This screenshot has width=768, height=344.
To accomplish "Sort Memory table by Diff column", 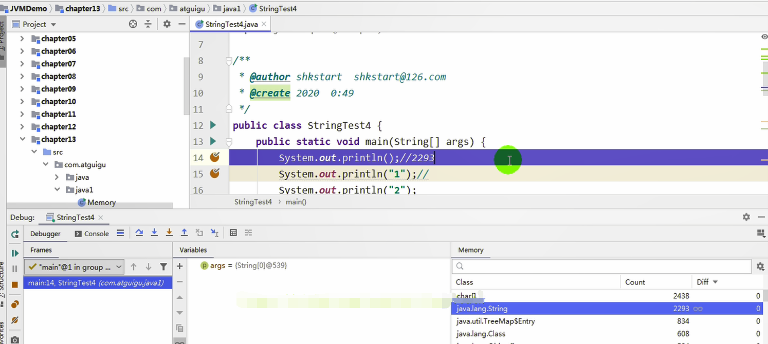I will pyautogui.click(x=707, y=282).
